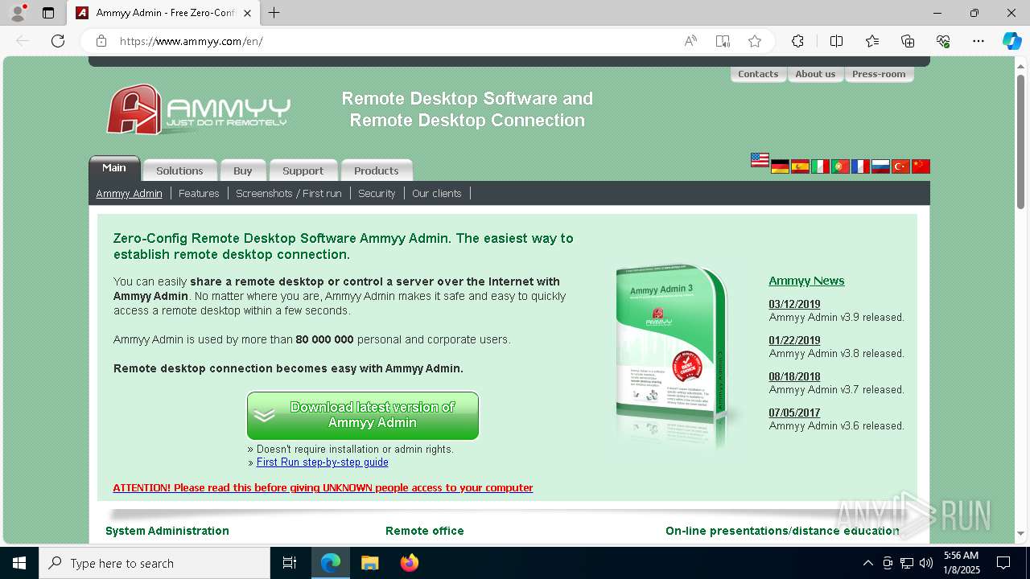Select Screenshots / First run submenu
The width and height of the screenshot is (1030, 579).
click(289, 193)
